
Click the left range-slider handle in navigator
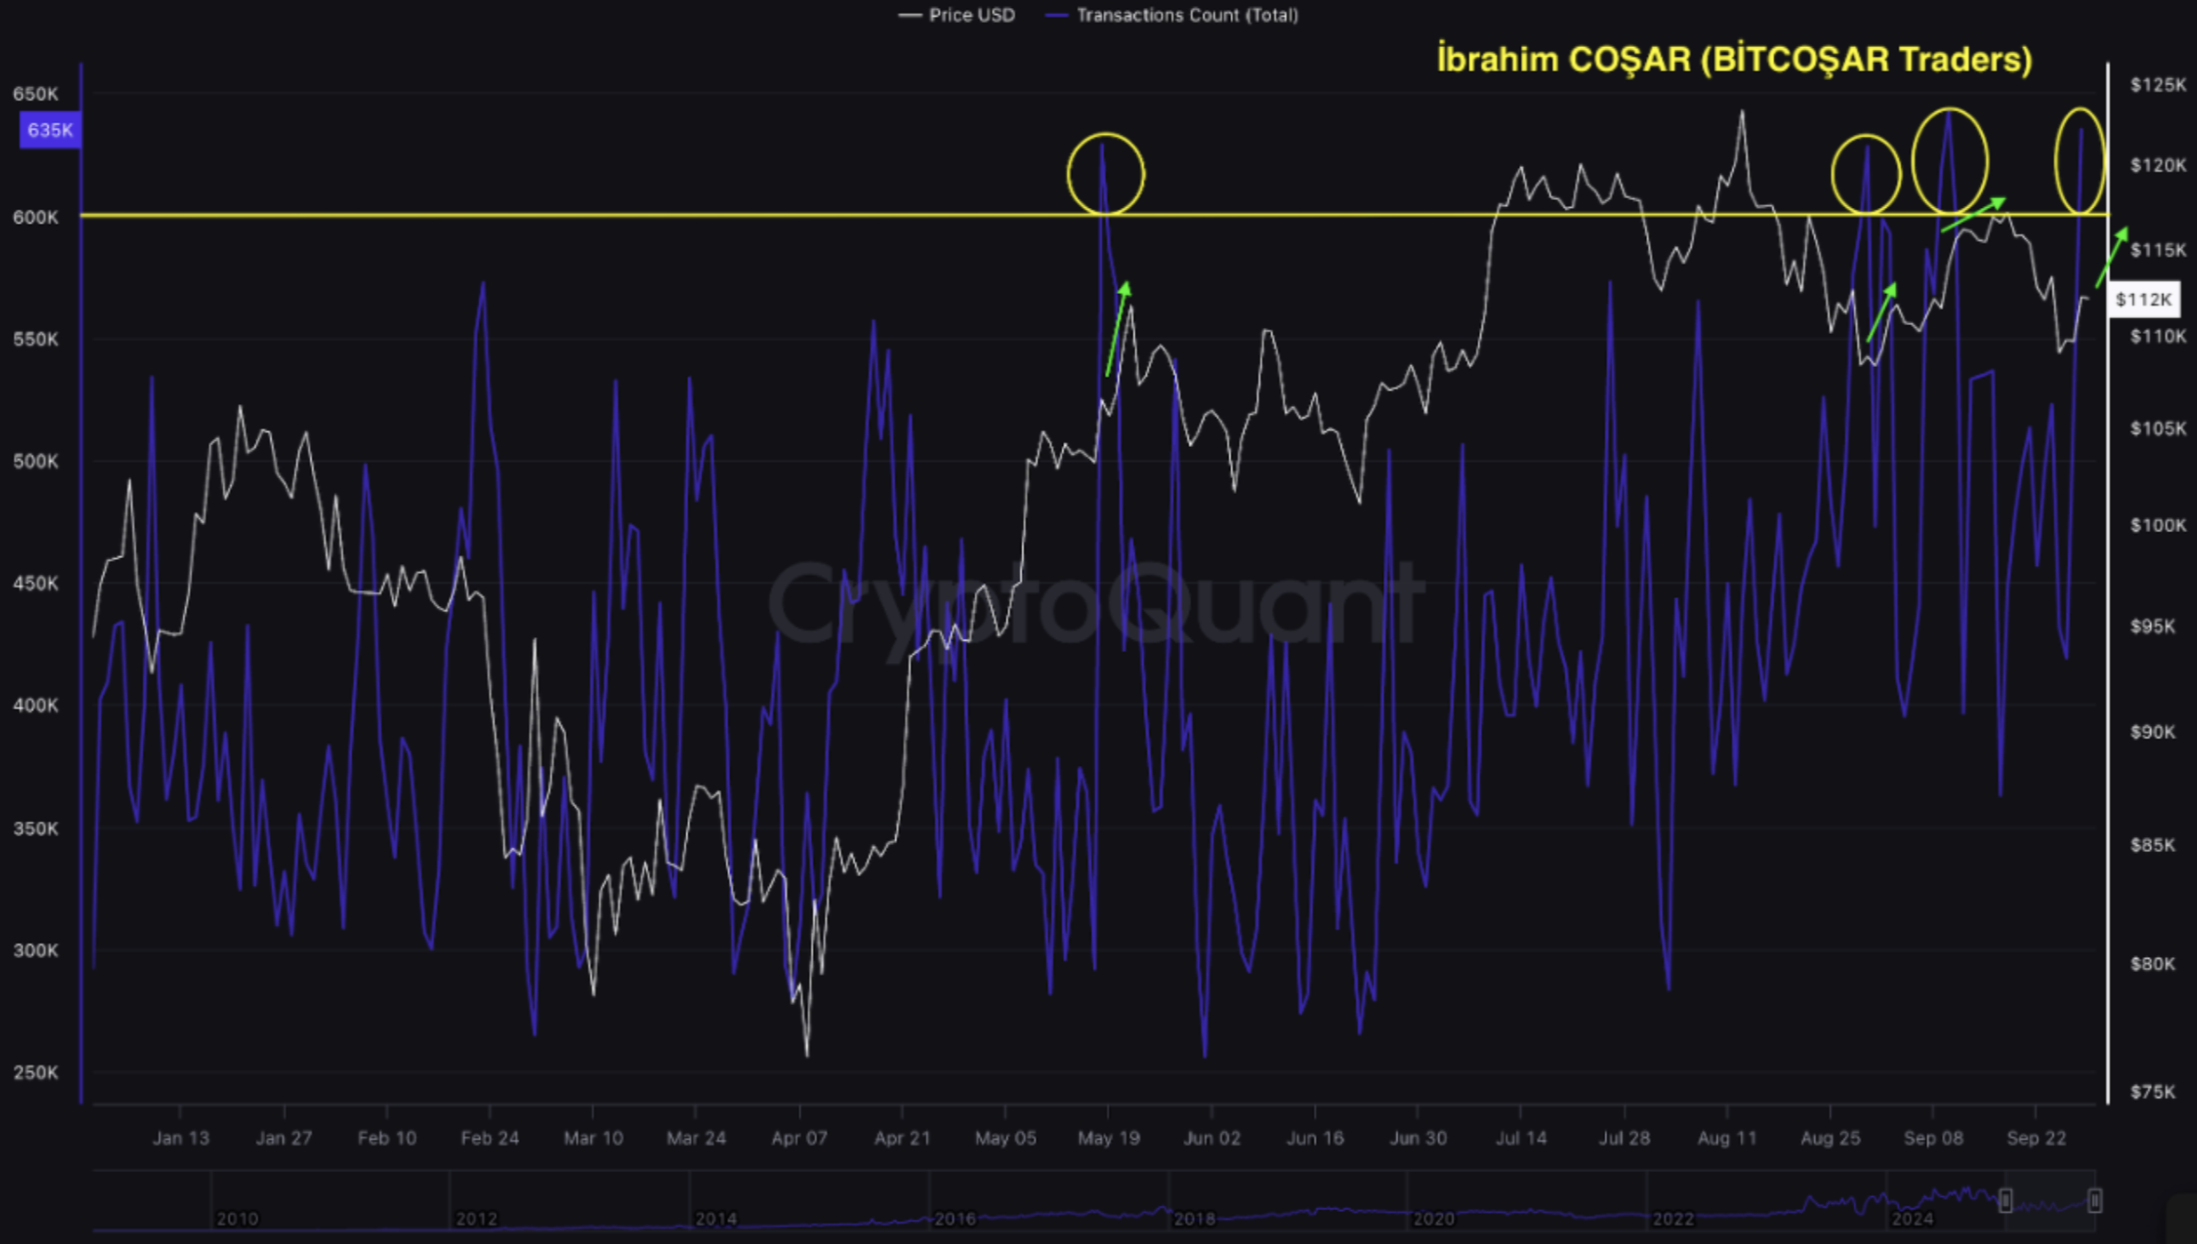coord(2005,1200)
